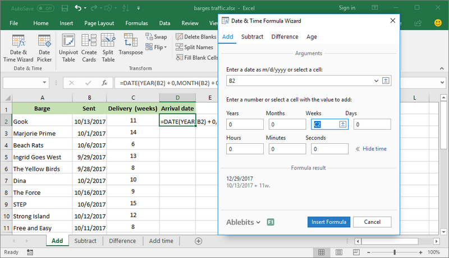Apply Transpose from the Transform group
The width and height of the screenshot is (449, 258).
click(x=131, y=47)
